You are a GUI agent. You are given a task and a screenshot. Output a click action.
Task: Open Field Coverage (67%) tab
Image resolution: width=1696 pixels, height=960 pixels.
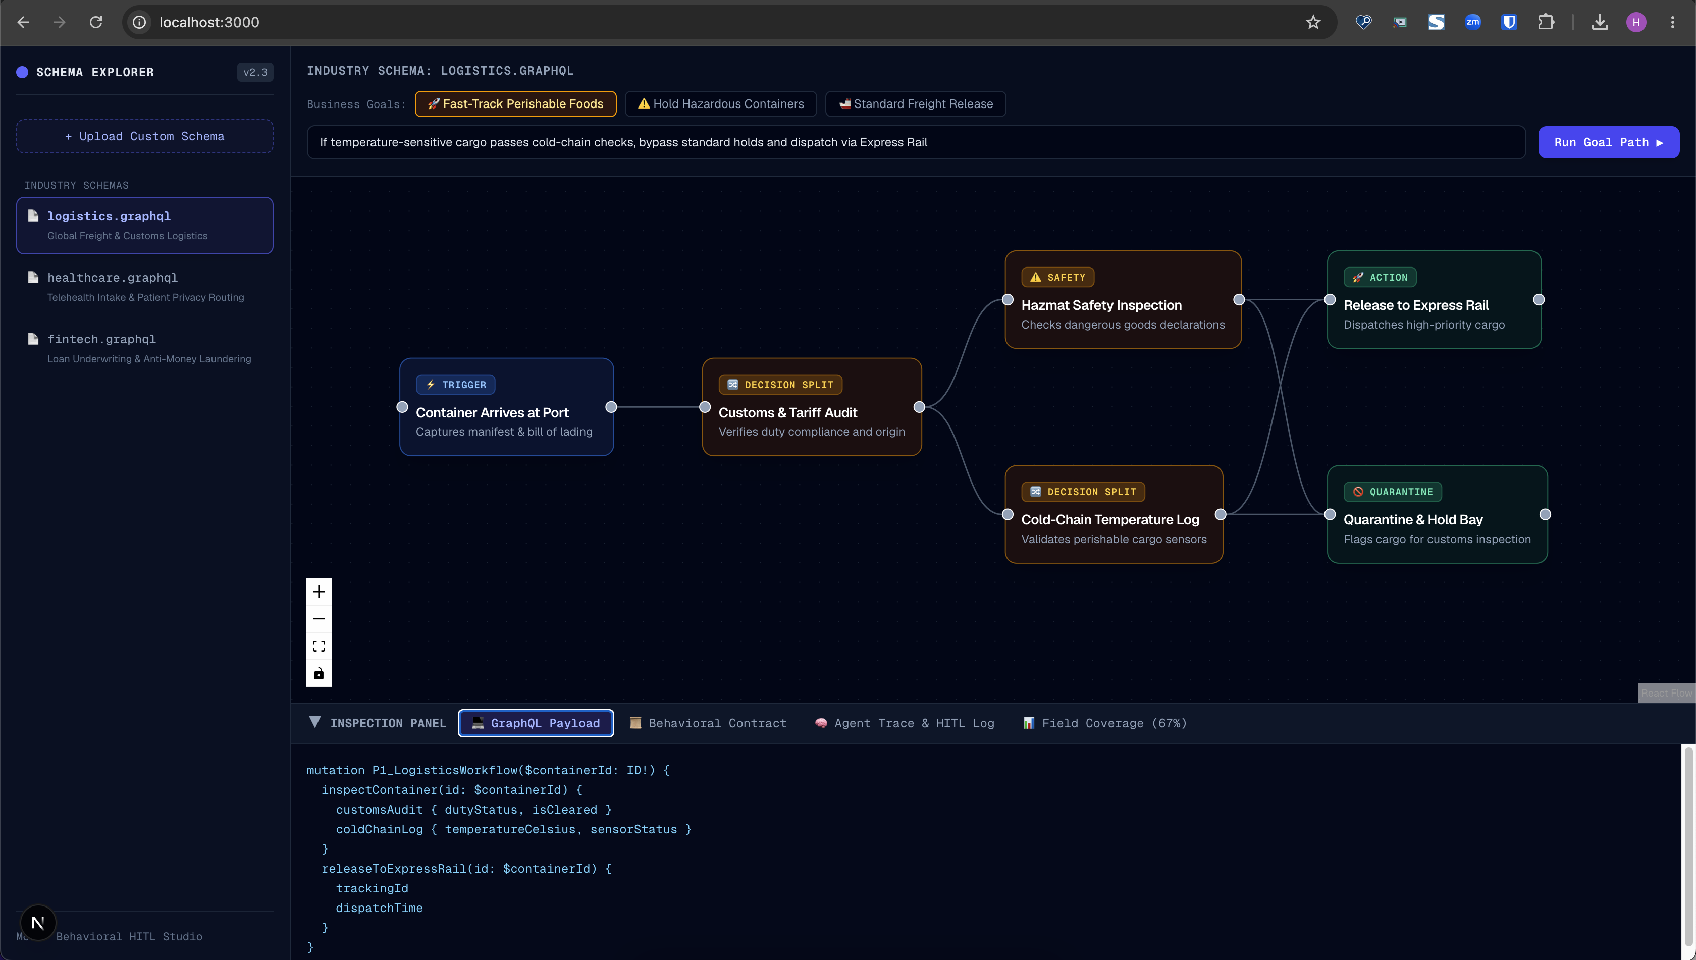tap(1104, 723)
